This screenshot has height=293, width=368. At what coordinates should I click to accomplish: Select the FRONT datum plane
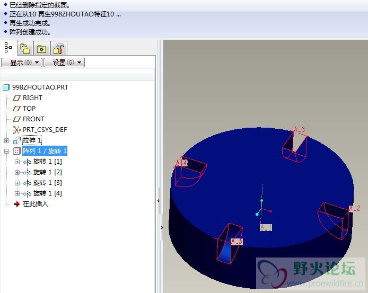(33, 119)
